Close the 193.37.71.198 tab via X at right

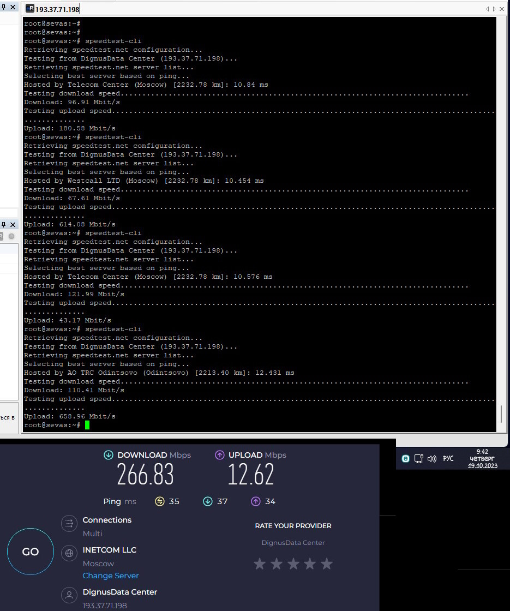pos(502,9)
